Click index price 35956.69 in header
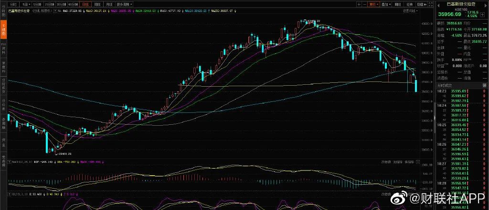The image size is (489, 210). [x=449, y=14]
